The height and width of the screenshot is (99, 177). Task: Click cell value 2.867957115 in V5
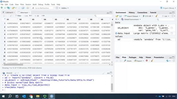[60, 31]
